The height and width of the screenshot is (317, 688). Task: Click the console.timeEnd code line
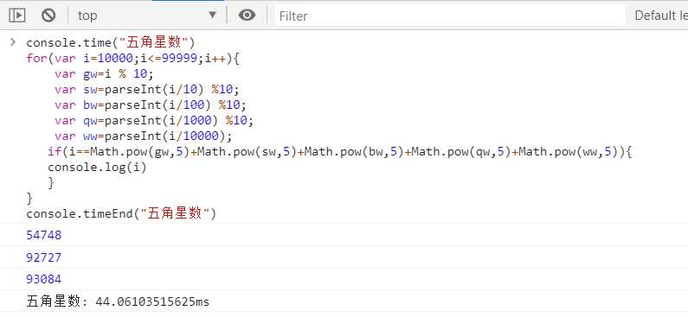click(x=121, y=213)
